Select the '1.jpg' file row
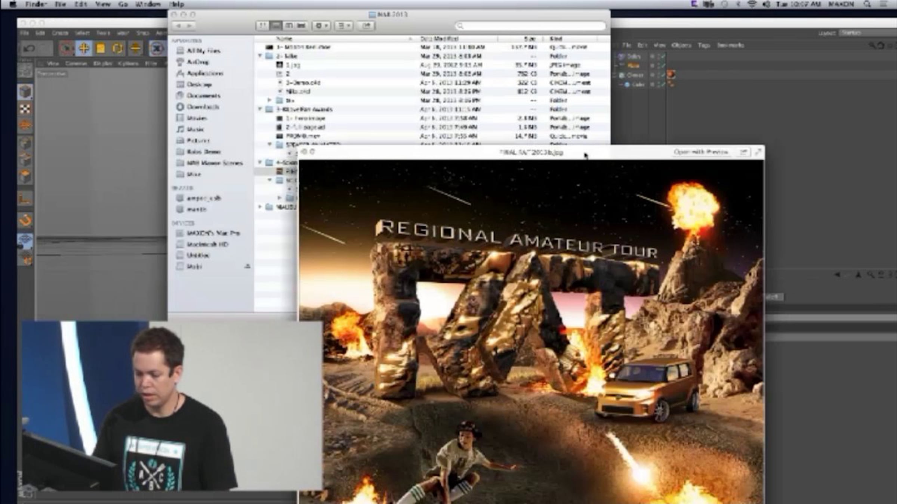The height and width of the screenshot is (504, 897). [432, 65]
